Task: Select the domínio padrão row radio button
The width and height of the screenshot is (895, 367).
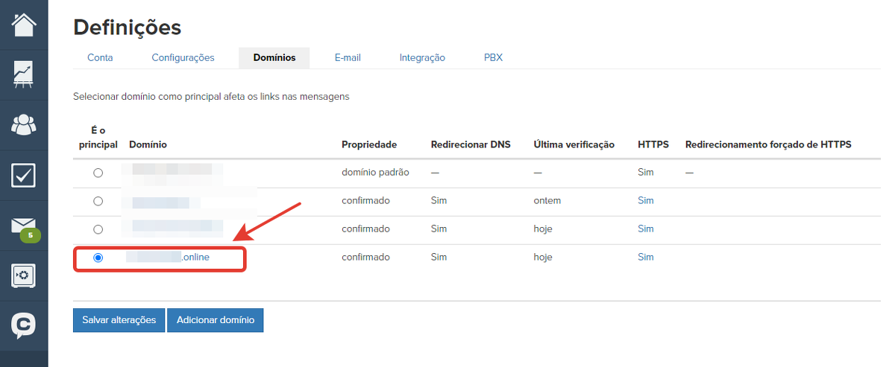Action: click(98, 173)
